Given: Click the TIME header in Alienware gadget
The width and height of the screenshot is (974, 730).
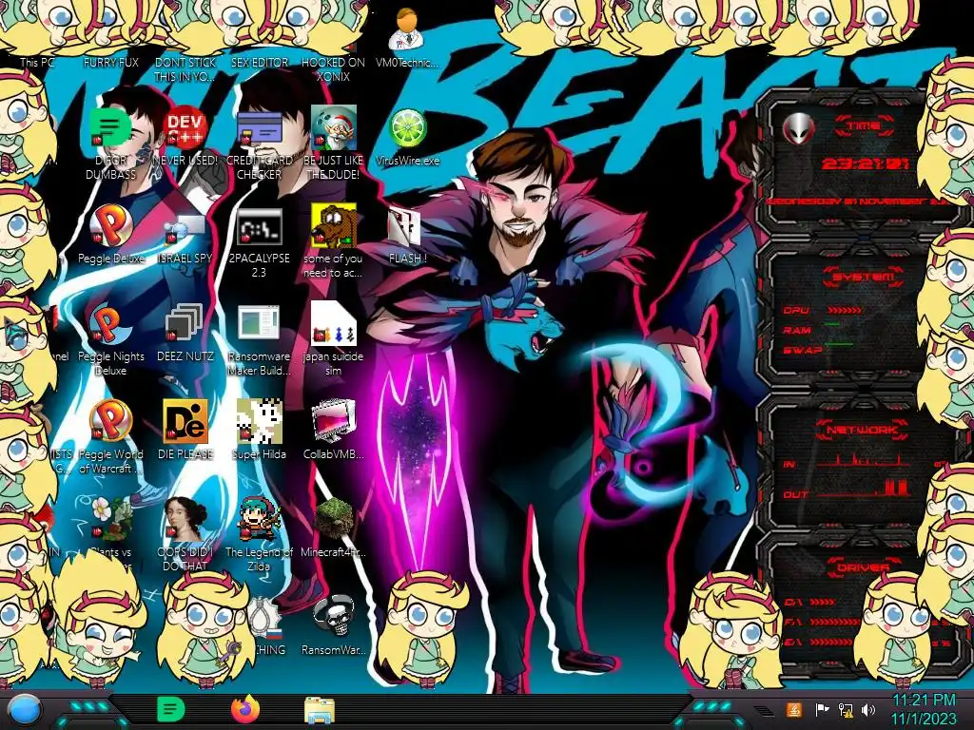Looking at the screenshot, I should [x=864, y=126].
